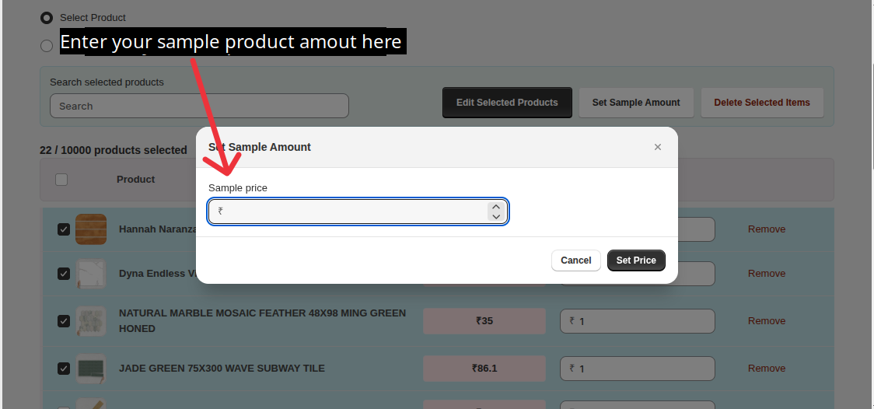
Task: Click the Sample price input field
Action: [x=357, y=211]
